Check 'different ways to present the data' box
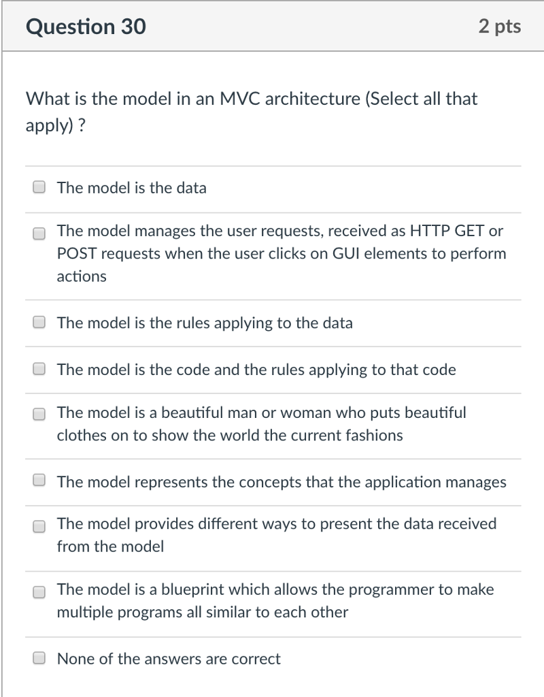 point(39,526)
